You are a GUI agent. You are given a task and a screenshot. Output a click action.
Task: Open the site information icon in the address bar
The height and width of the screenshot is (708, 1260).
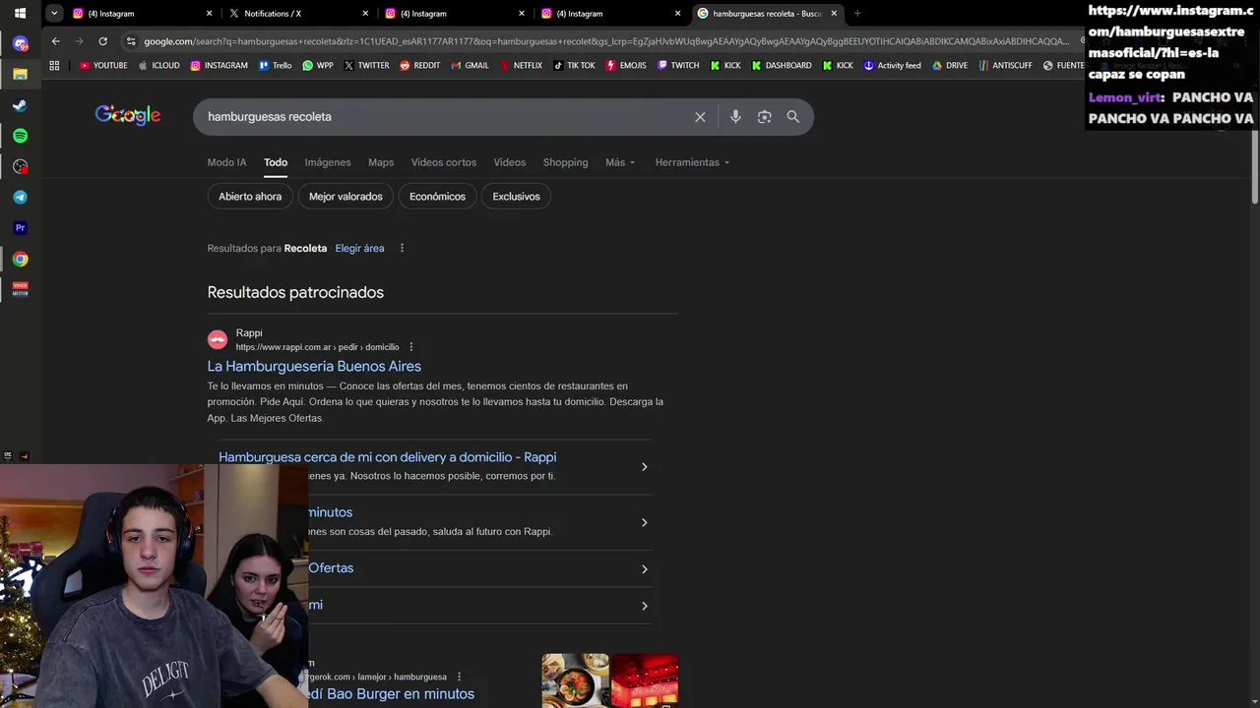coord(131,41)
